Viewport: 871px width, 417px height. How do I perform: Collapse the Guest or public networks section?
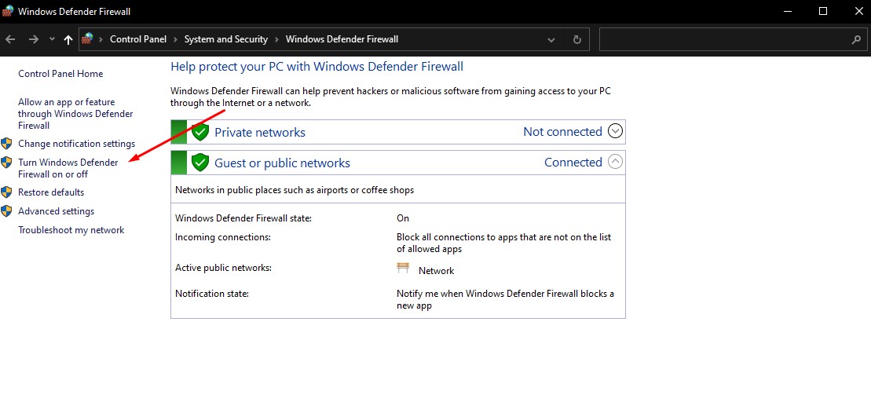point(616,162)
